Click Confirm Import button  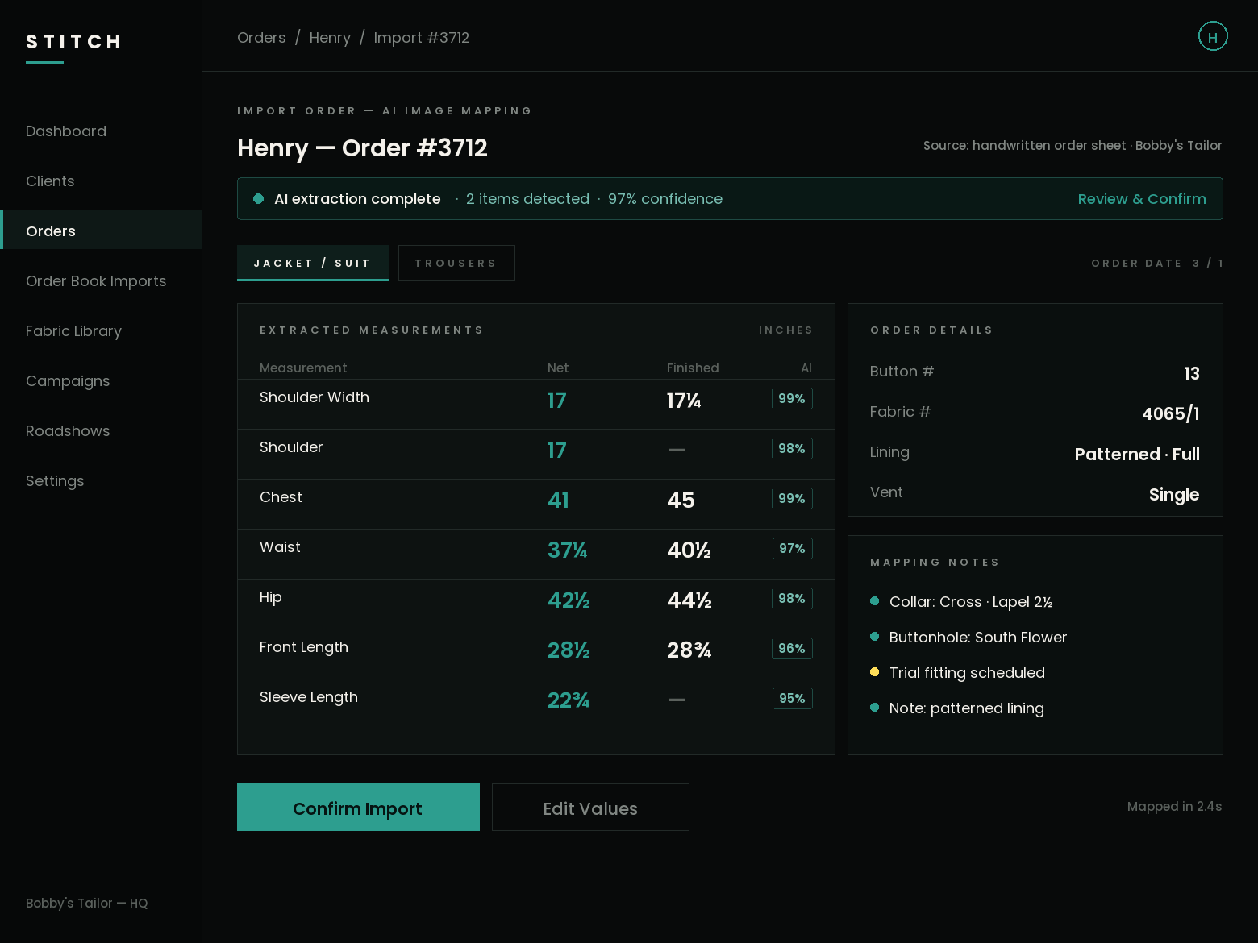[358, 808]
